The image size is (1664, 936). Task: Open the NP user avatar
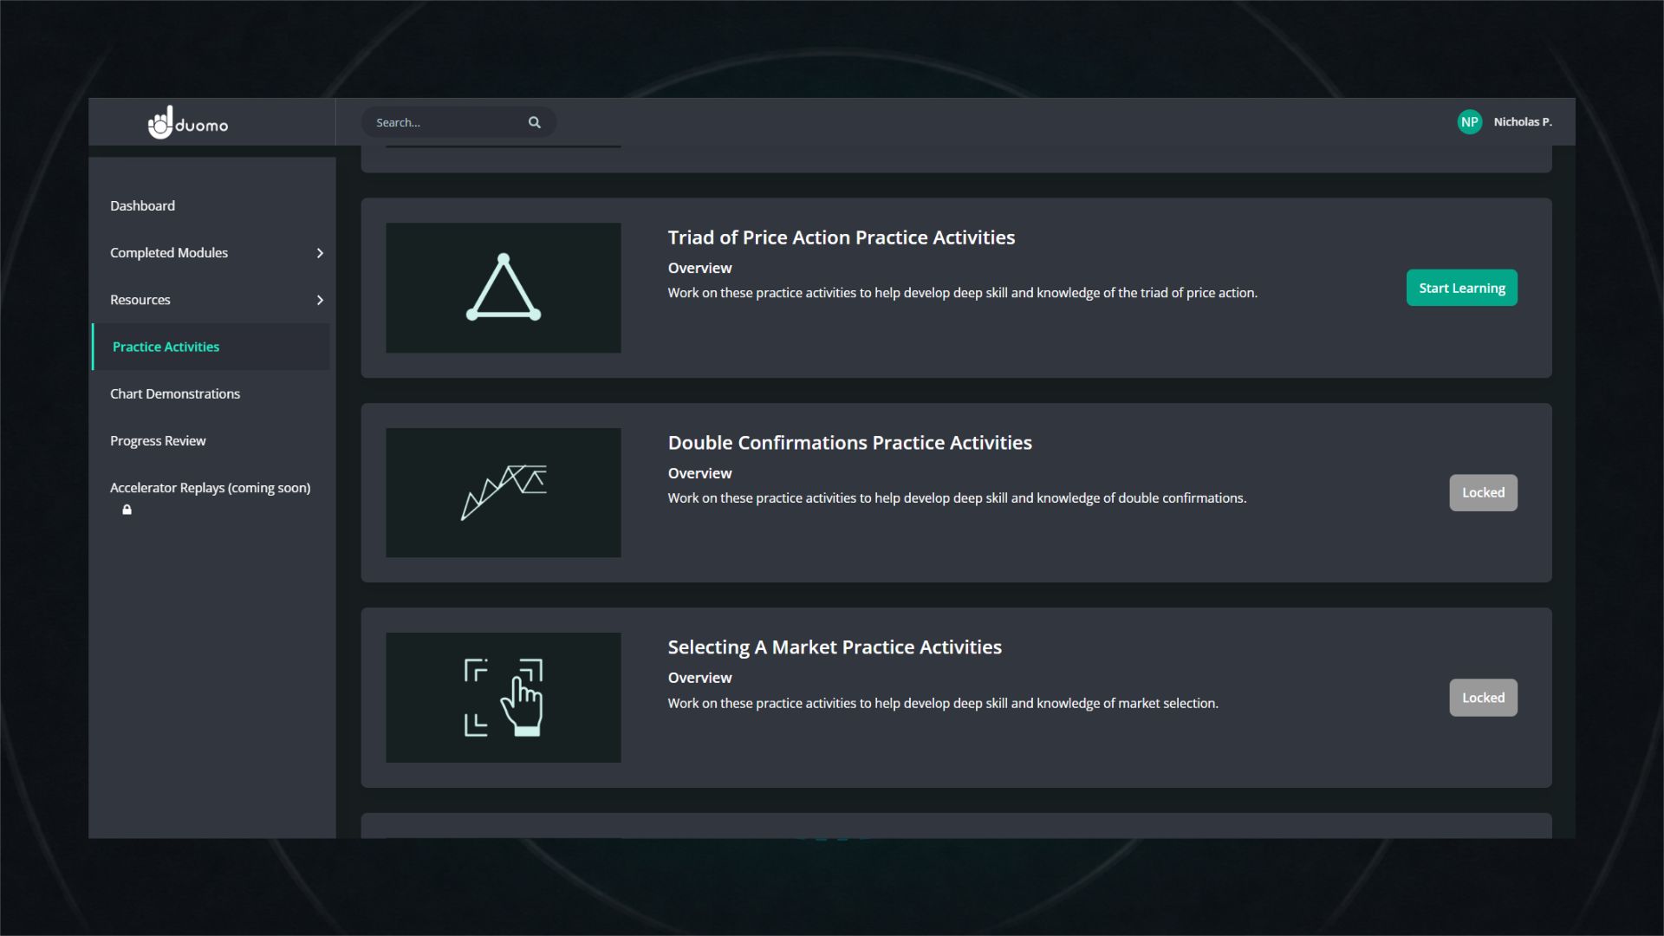1469,122
